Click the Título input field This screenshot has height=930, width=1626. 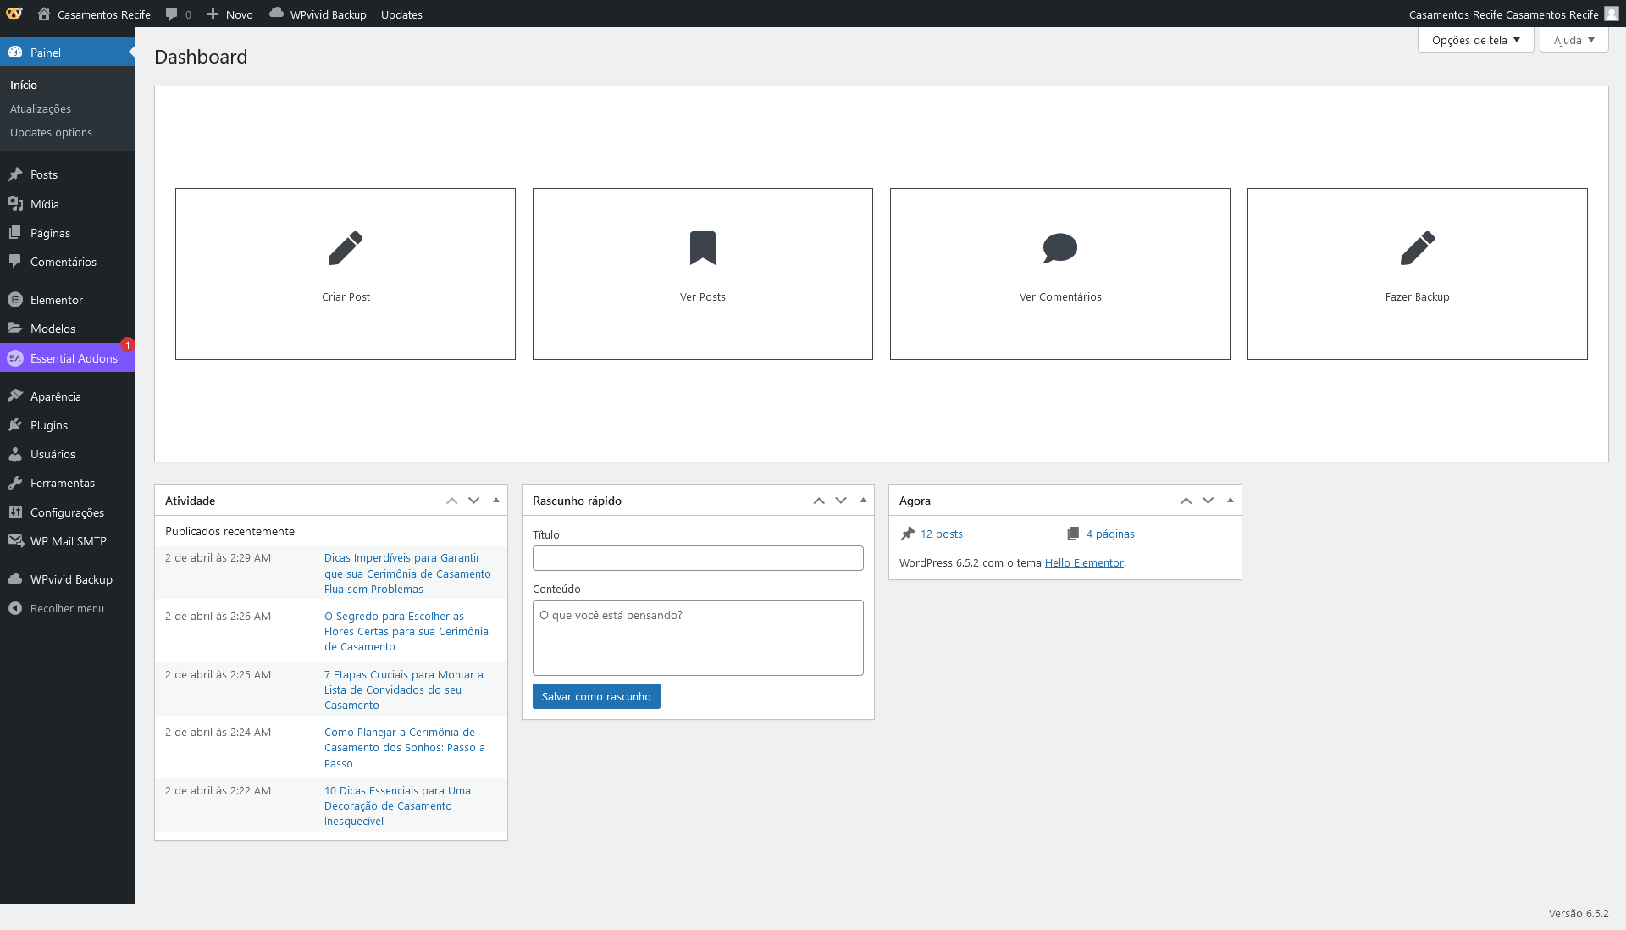point(698,558)
